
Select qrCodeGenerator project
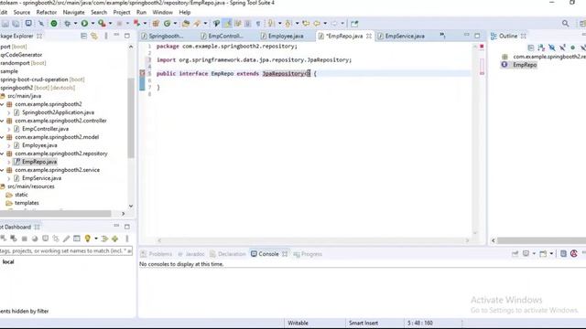coord(21,55)
